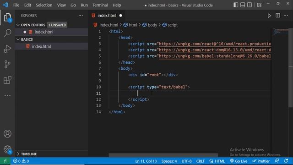Click the feedback icon in status bar
The height and width of the screenshot is (165, 293).
277,161
